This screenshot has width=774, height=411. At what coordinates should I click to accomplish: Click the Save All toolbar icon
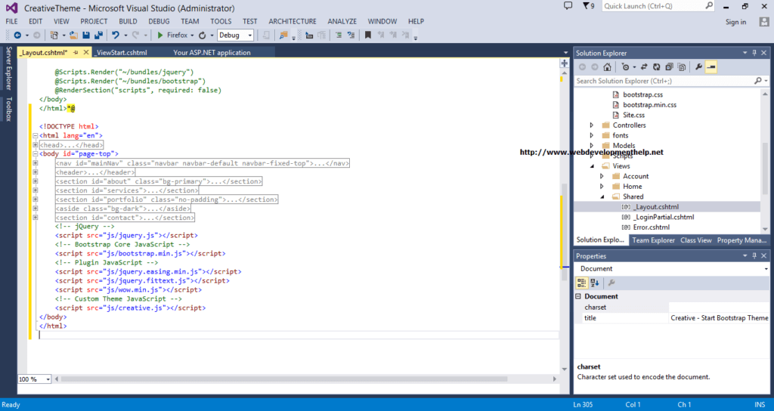pos(98,35)
